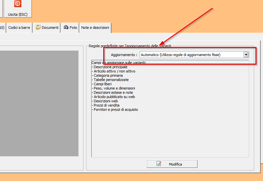Click 'Categoria primaria' list entry
This screenshot has width=263, height=181.
click(107, 75)
